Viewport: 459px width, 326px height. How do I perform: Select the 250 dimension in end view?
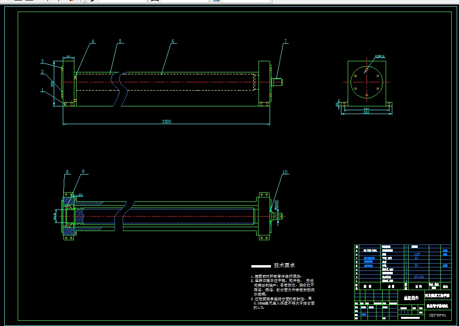coord(366,109)
